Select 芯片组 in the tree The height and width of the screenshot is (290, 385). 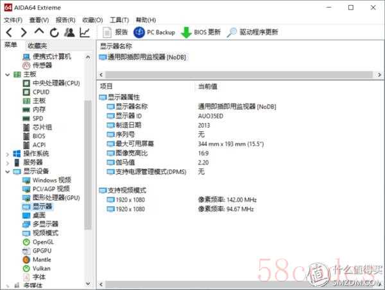[37, 127]
